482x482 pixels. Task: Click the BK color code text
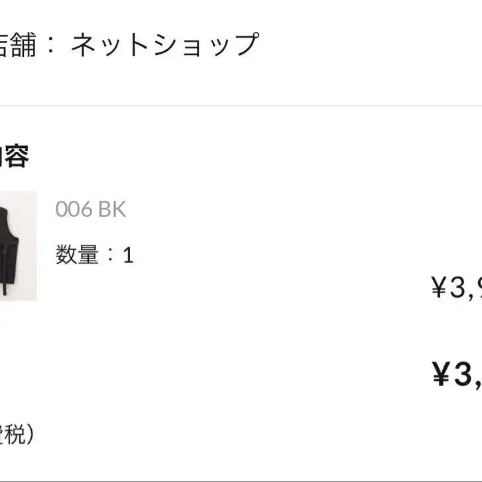point(111,210)
